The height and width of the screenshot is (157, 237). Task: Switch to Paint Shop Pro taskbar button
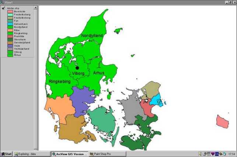click(x=107, y=154)
